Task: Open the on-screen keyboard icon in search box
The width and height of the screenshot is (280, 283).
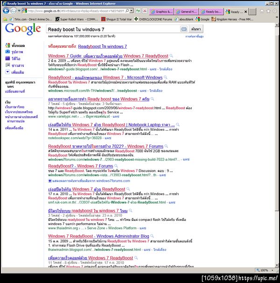Action: pos(184,29)
